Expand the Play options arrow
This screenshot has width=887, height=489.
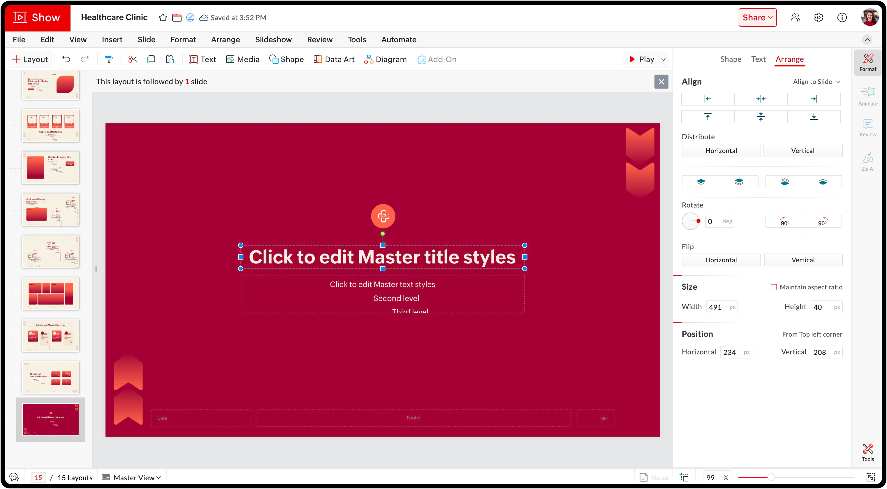coord(663,59)
